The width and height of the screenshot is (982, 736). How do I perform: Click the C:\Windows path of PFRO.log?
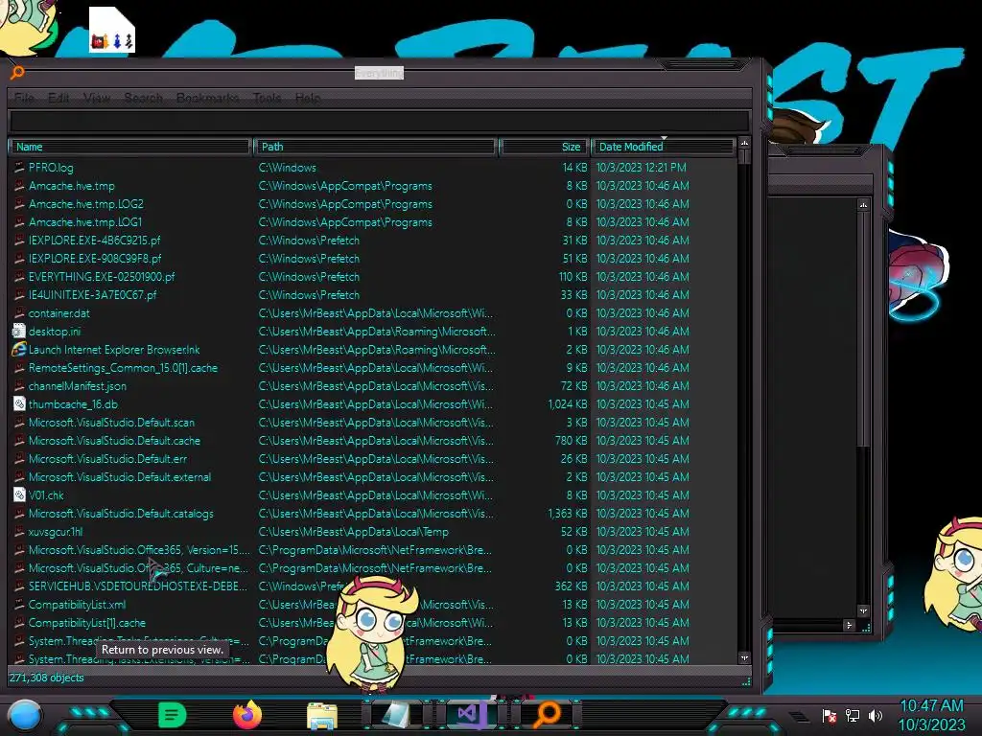(x=288, y=167)
